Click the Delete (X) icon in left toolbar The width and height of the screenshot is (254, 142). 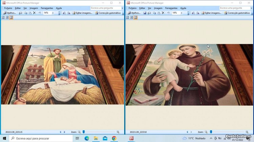(x=34, y=13)
